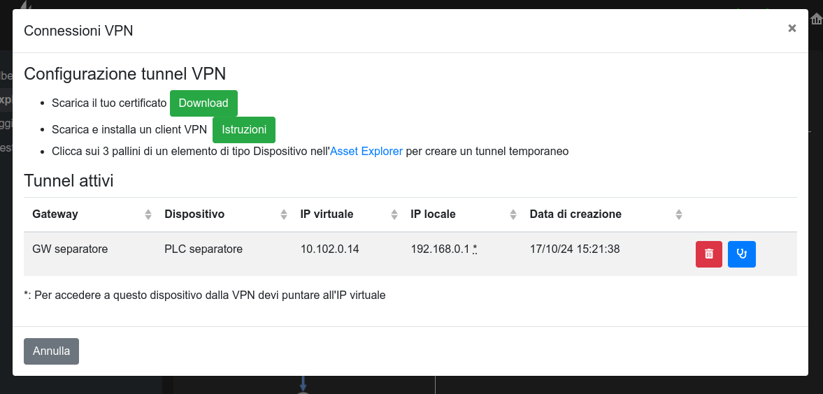Screen dimensions: 823x394
Task: Click the Configurazione tunnel VPN heading
Action: [124, 74]
